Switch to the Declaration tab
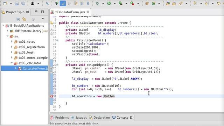Viewport: 224px width, 126px height. click(x=99, y=118)
